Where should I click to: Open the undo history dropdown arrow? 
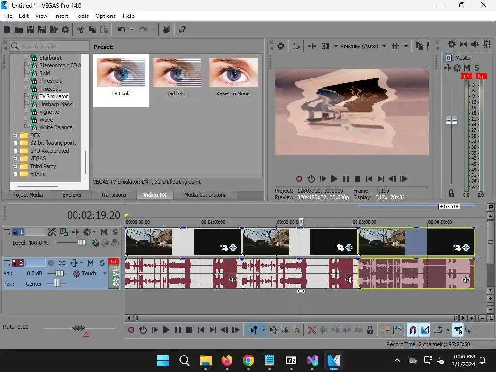click(x=132, y=30)
